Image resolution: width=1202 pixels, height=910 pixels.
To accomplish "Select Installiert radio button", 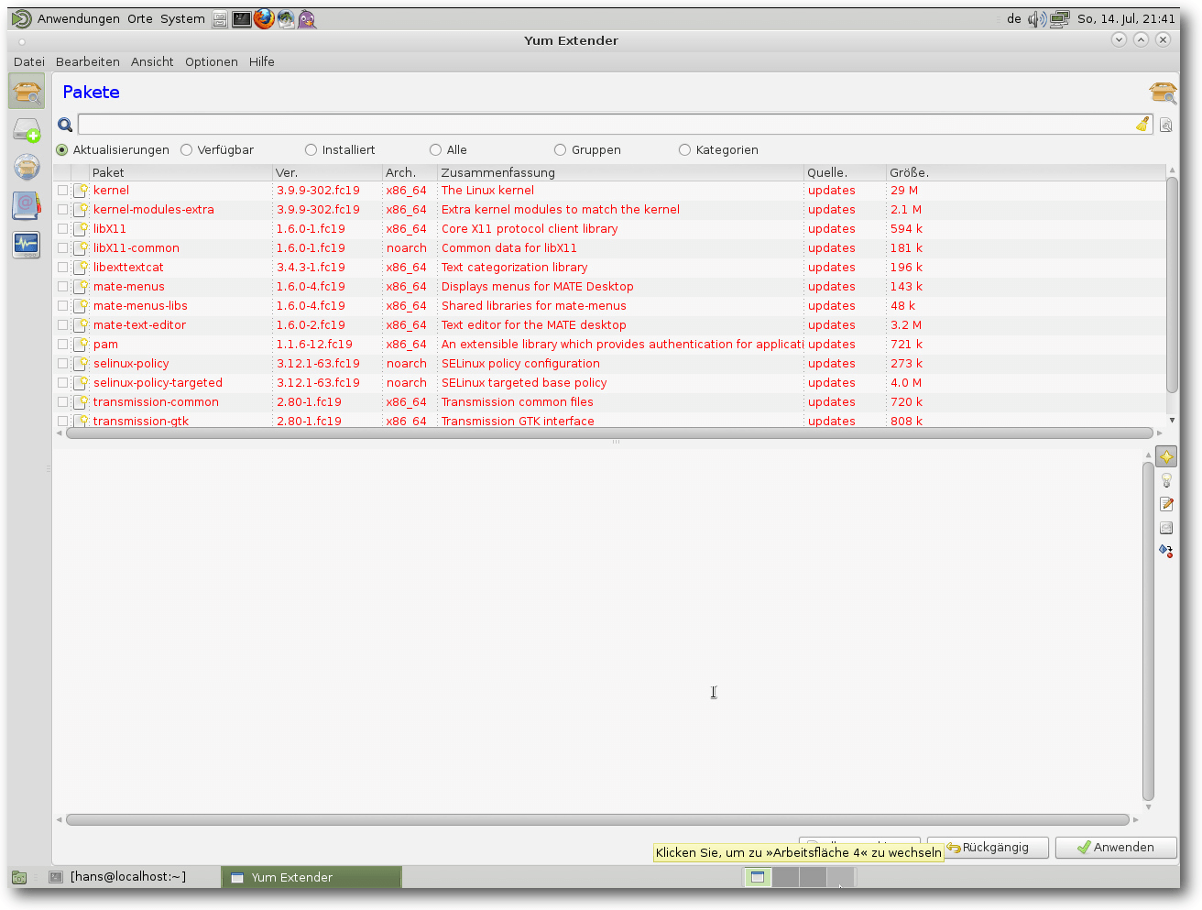I will click(311, 150).
